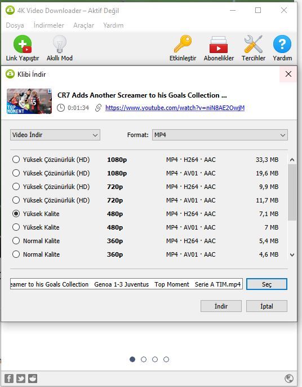Click the video thumbnail image
Image resolution: width=302 pixels, height=387 pixels.
point(29,101)
